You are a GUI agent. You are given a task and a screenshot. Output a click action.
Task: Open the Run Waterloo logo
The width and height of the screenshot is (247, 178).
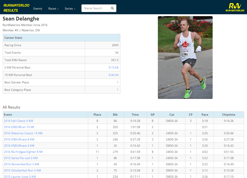click(x=235, y=7)
